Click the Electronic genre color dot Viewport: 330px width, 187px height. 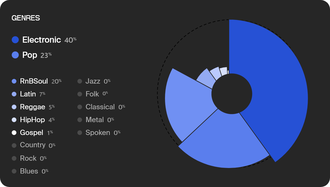[15, 40]
